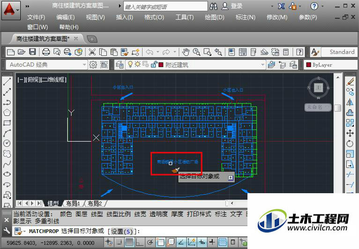Expand the 附近建筑 layer dropdown arrow
Viewport: 359px width, 249px height.
[x=262, y=65]
